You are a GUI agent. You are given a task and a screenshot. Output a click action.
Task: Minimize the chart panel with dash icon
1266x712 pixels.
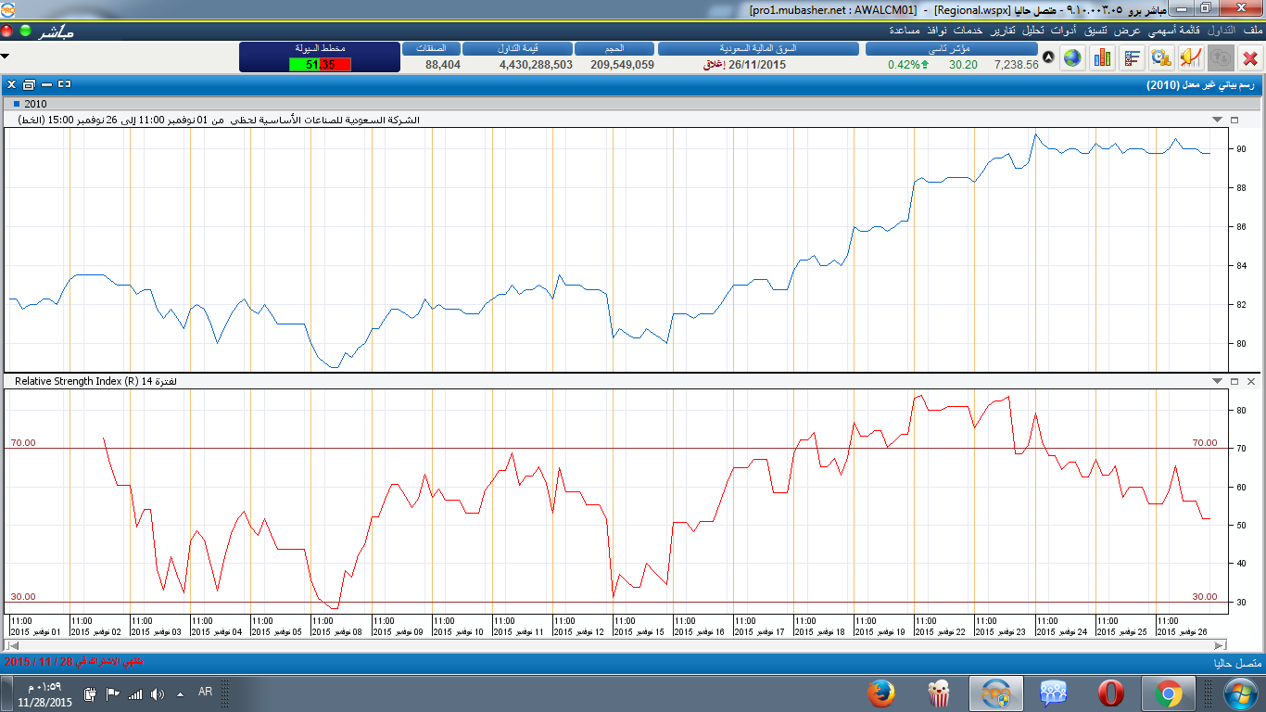[46, 84]
